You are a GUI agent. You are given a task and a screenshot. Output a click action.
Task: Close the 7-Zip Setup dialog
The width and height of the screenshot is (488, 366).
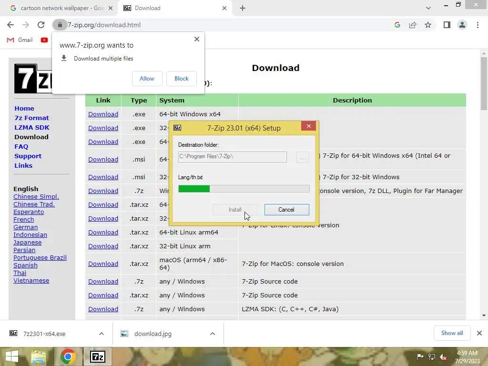point(308,126)
